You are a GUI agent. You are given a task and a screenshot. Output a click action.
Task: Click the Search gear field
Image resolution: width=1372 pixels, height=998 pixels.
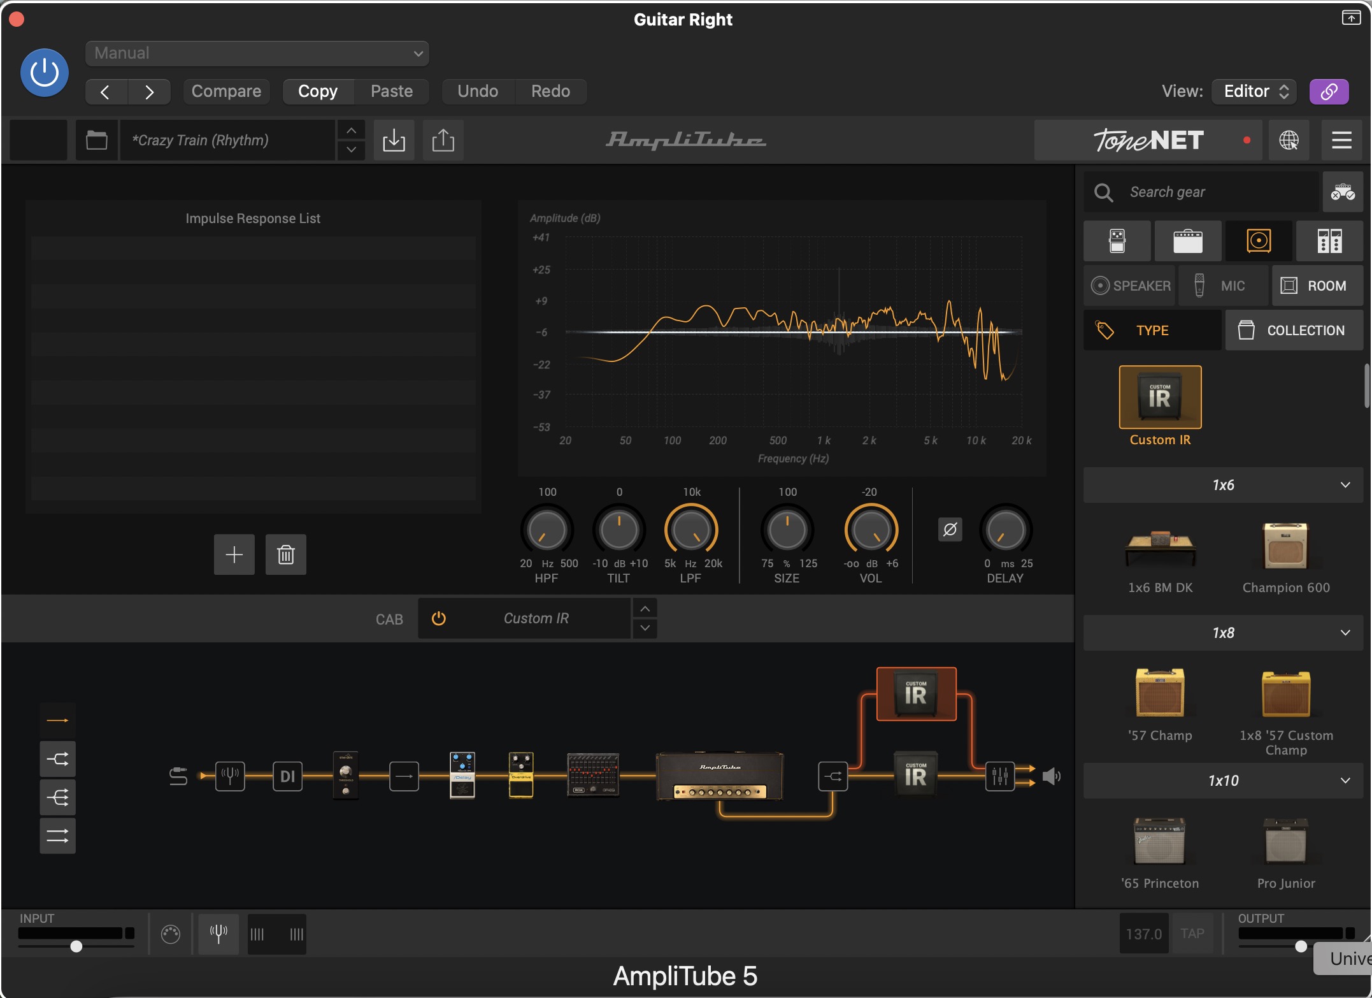pos(1201,192)
